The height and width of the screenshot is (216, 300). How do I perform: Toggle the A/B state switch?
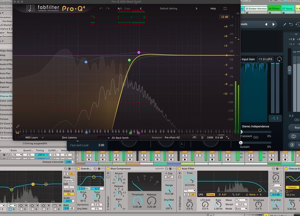click(119, 8)
